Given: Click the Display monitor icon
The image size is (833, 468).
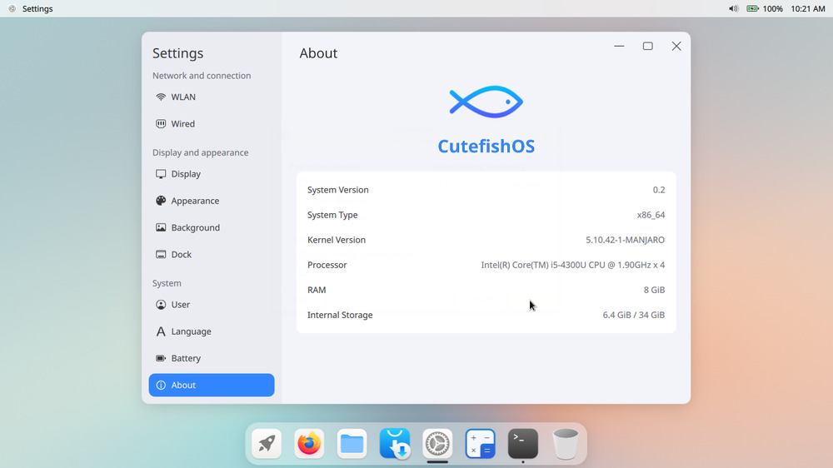Looking at the screenshot, I should [x=161, y=174].
